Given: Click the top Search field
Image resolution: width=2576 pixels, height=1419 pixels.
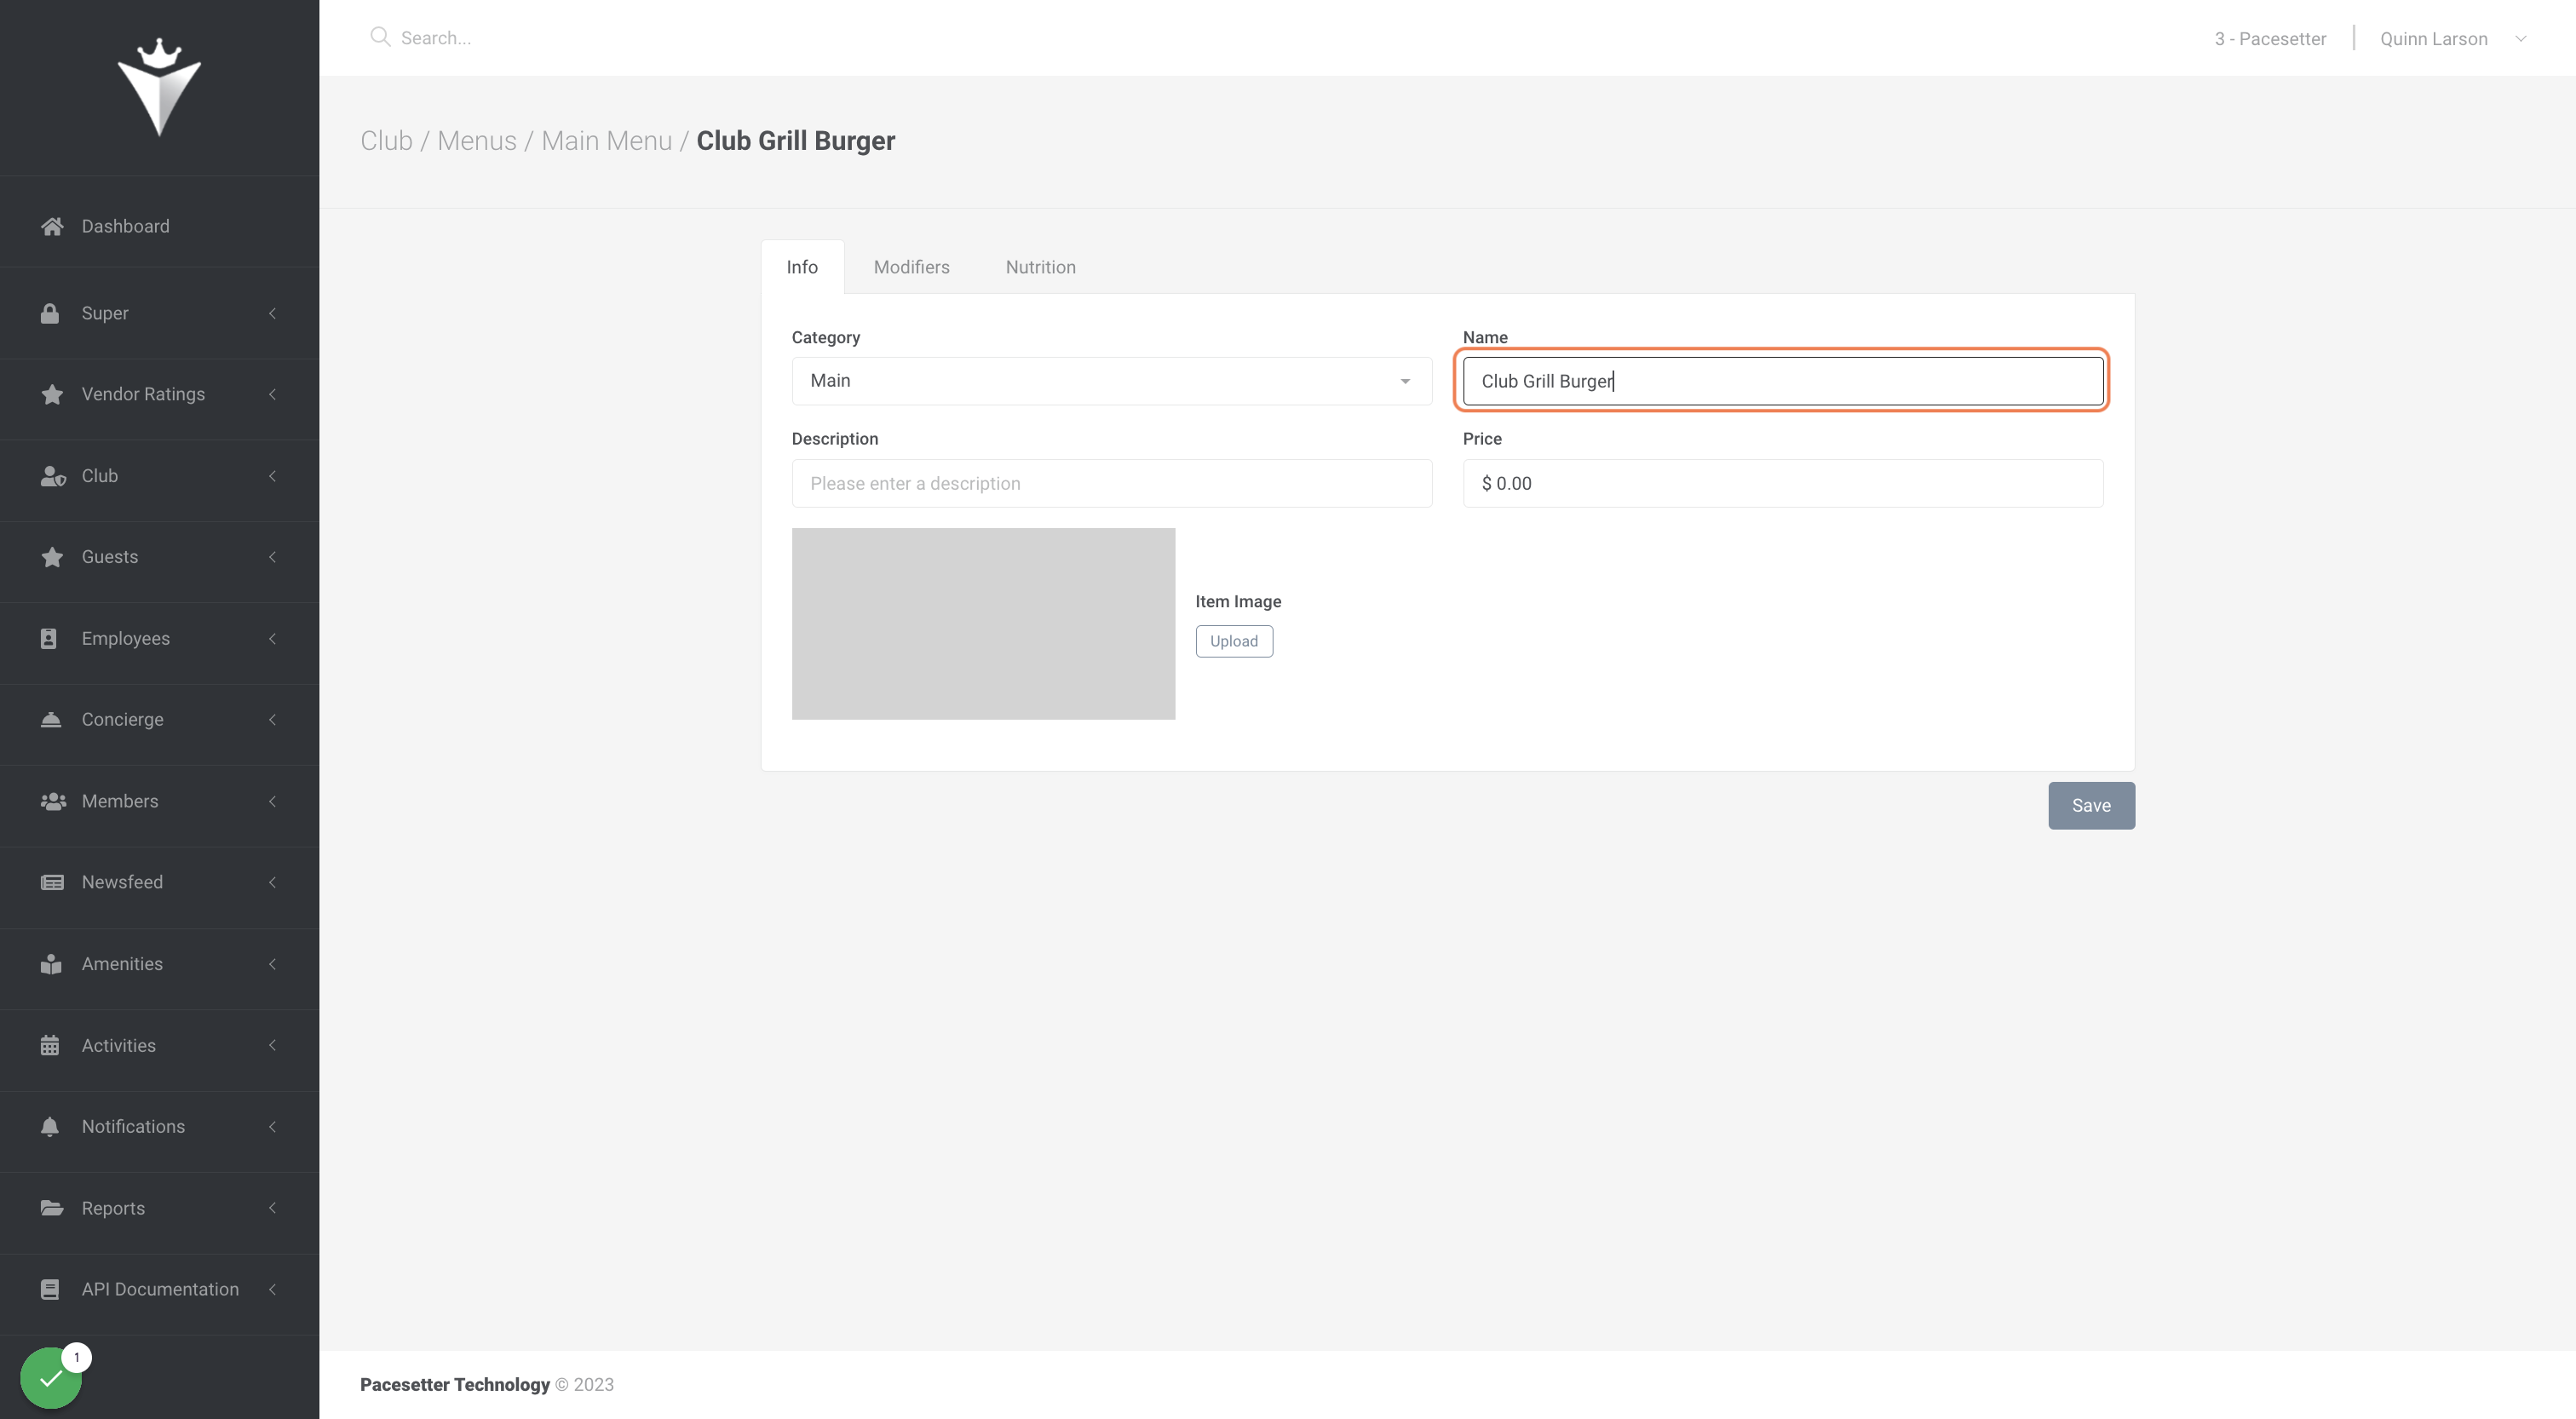Looking at the screenshot, I should 436,38.
